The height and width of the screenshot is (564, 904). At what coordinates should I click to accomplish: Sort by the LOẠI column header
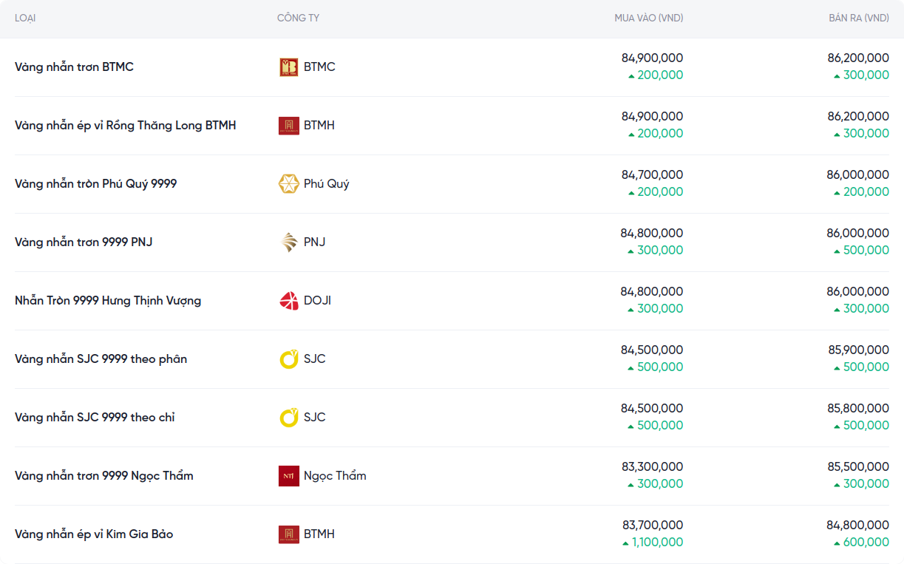tap(25, 18)
